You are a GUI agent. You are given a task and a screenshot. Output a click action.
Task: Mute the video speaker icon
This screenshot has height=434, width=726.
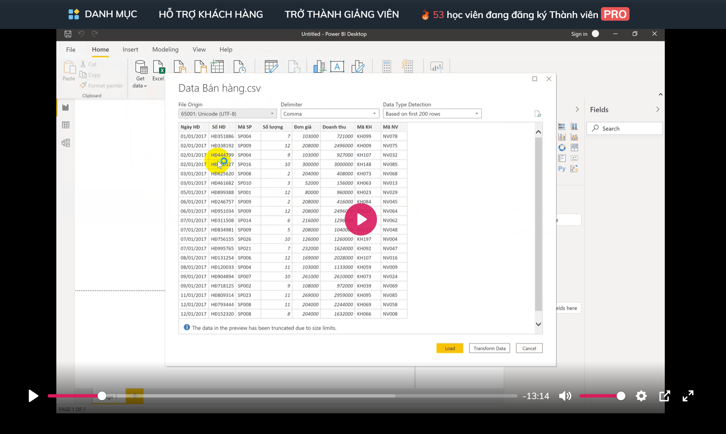(x=565, y=396)
